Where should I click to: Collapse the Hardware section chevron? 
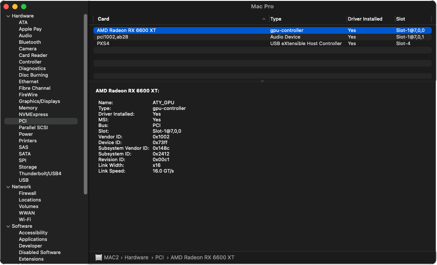[8, 16]
